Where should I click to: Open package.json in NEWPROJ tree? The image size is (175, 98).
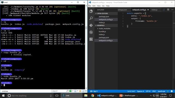click(106, 38)
